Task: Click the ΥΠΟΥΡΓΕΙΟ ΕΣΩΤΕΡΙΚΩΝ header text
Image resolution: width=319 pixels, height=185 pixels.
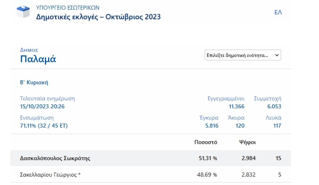Action: click(68, 8)
